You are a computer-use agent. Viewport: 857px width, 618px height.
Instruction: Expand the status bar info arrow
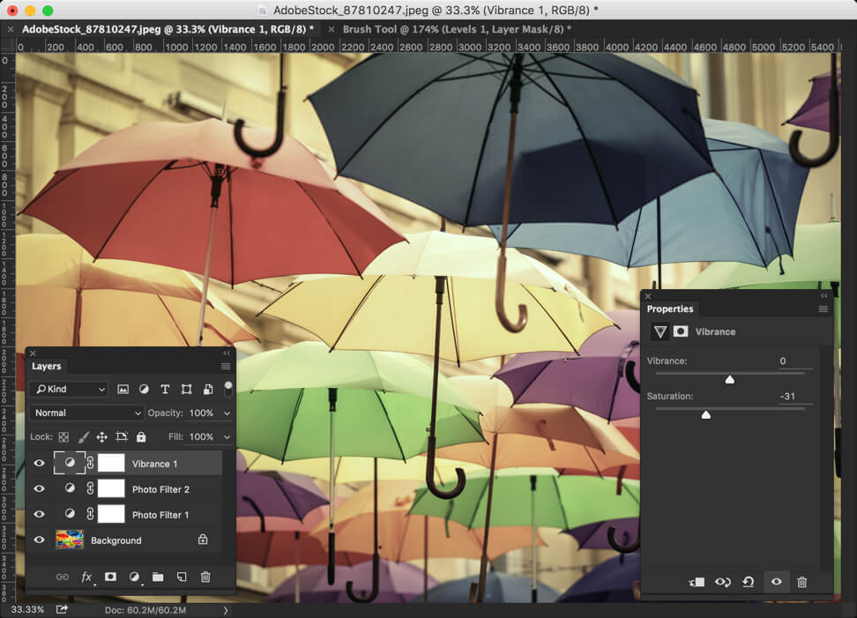(226, 611)
